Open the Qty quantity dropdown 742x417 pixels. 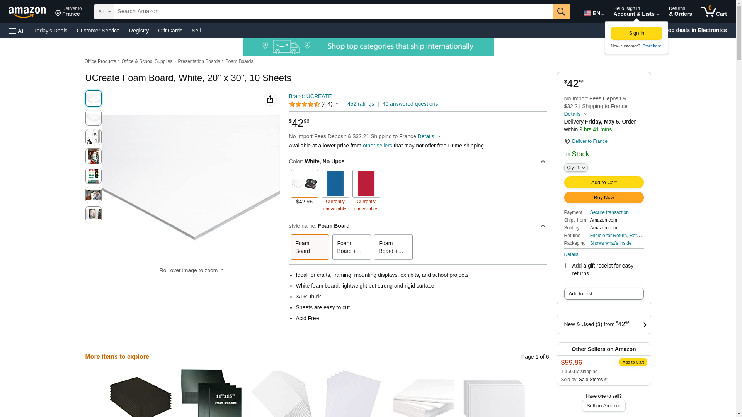pyautogui.click(x=575, y=168)
